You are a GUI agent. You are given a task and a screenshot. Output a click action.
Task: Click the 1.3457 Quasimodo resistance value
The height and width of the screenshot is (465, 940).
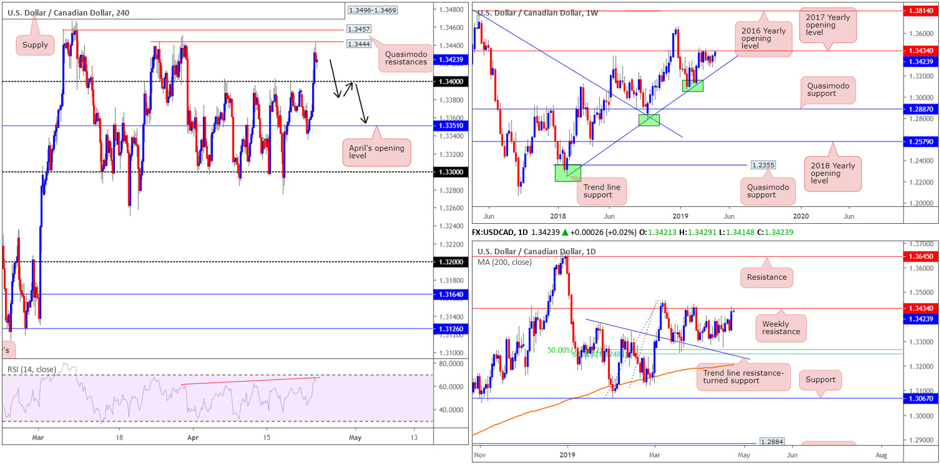point(360,29)
